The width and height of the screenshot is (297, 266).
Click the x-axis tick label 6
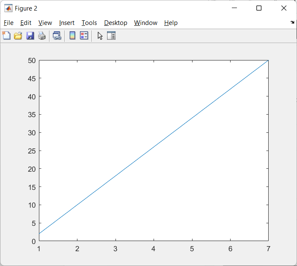[230, 249]
